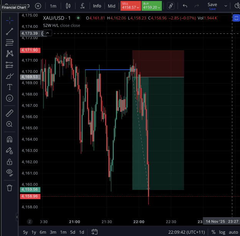240x236 pixels.
Task: Select the 1y date range
Action: pos(34,232)
